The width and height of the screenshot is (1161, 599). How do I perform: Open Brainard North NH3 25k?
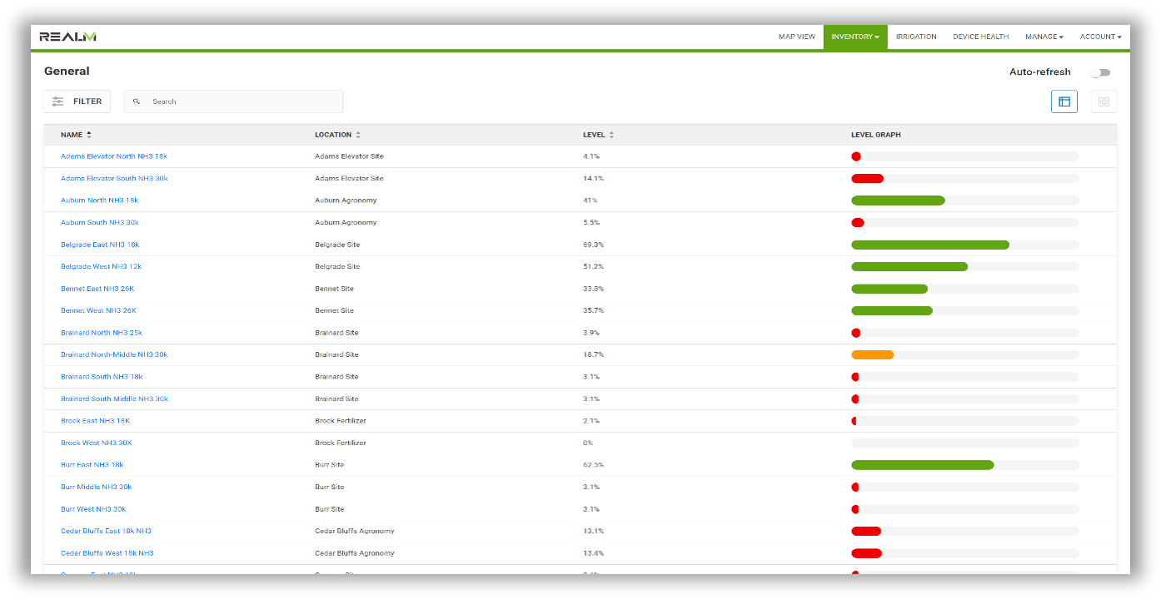[102, 333]
